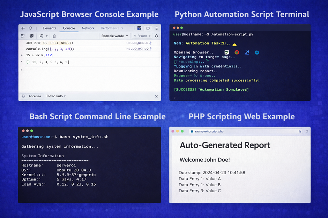This screenshot has width=328, height=218.
Task: Open the three-line menu in the DevTools header
Action: tap(156, 28)
